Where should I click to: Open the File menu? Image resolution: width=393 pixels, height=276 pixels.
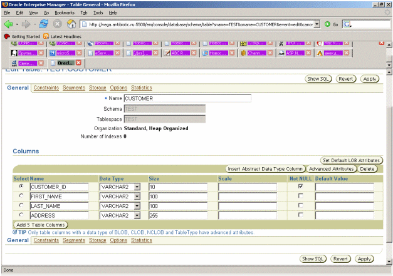(x=7, y=13)
